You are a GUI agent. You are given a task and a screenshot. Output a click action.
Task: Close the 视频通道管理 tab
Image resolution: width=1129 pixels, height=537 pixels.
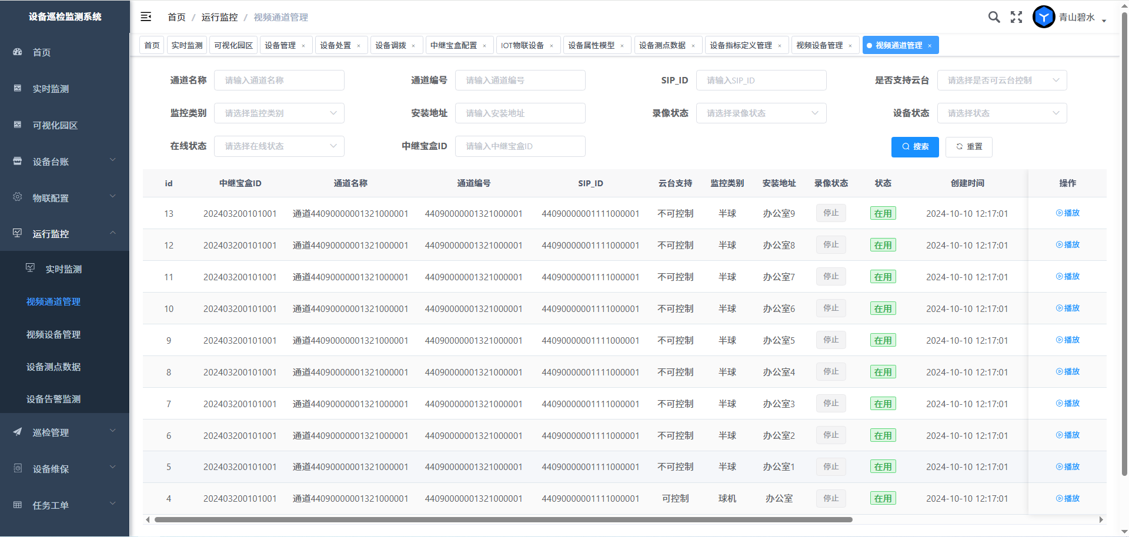930,46
